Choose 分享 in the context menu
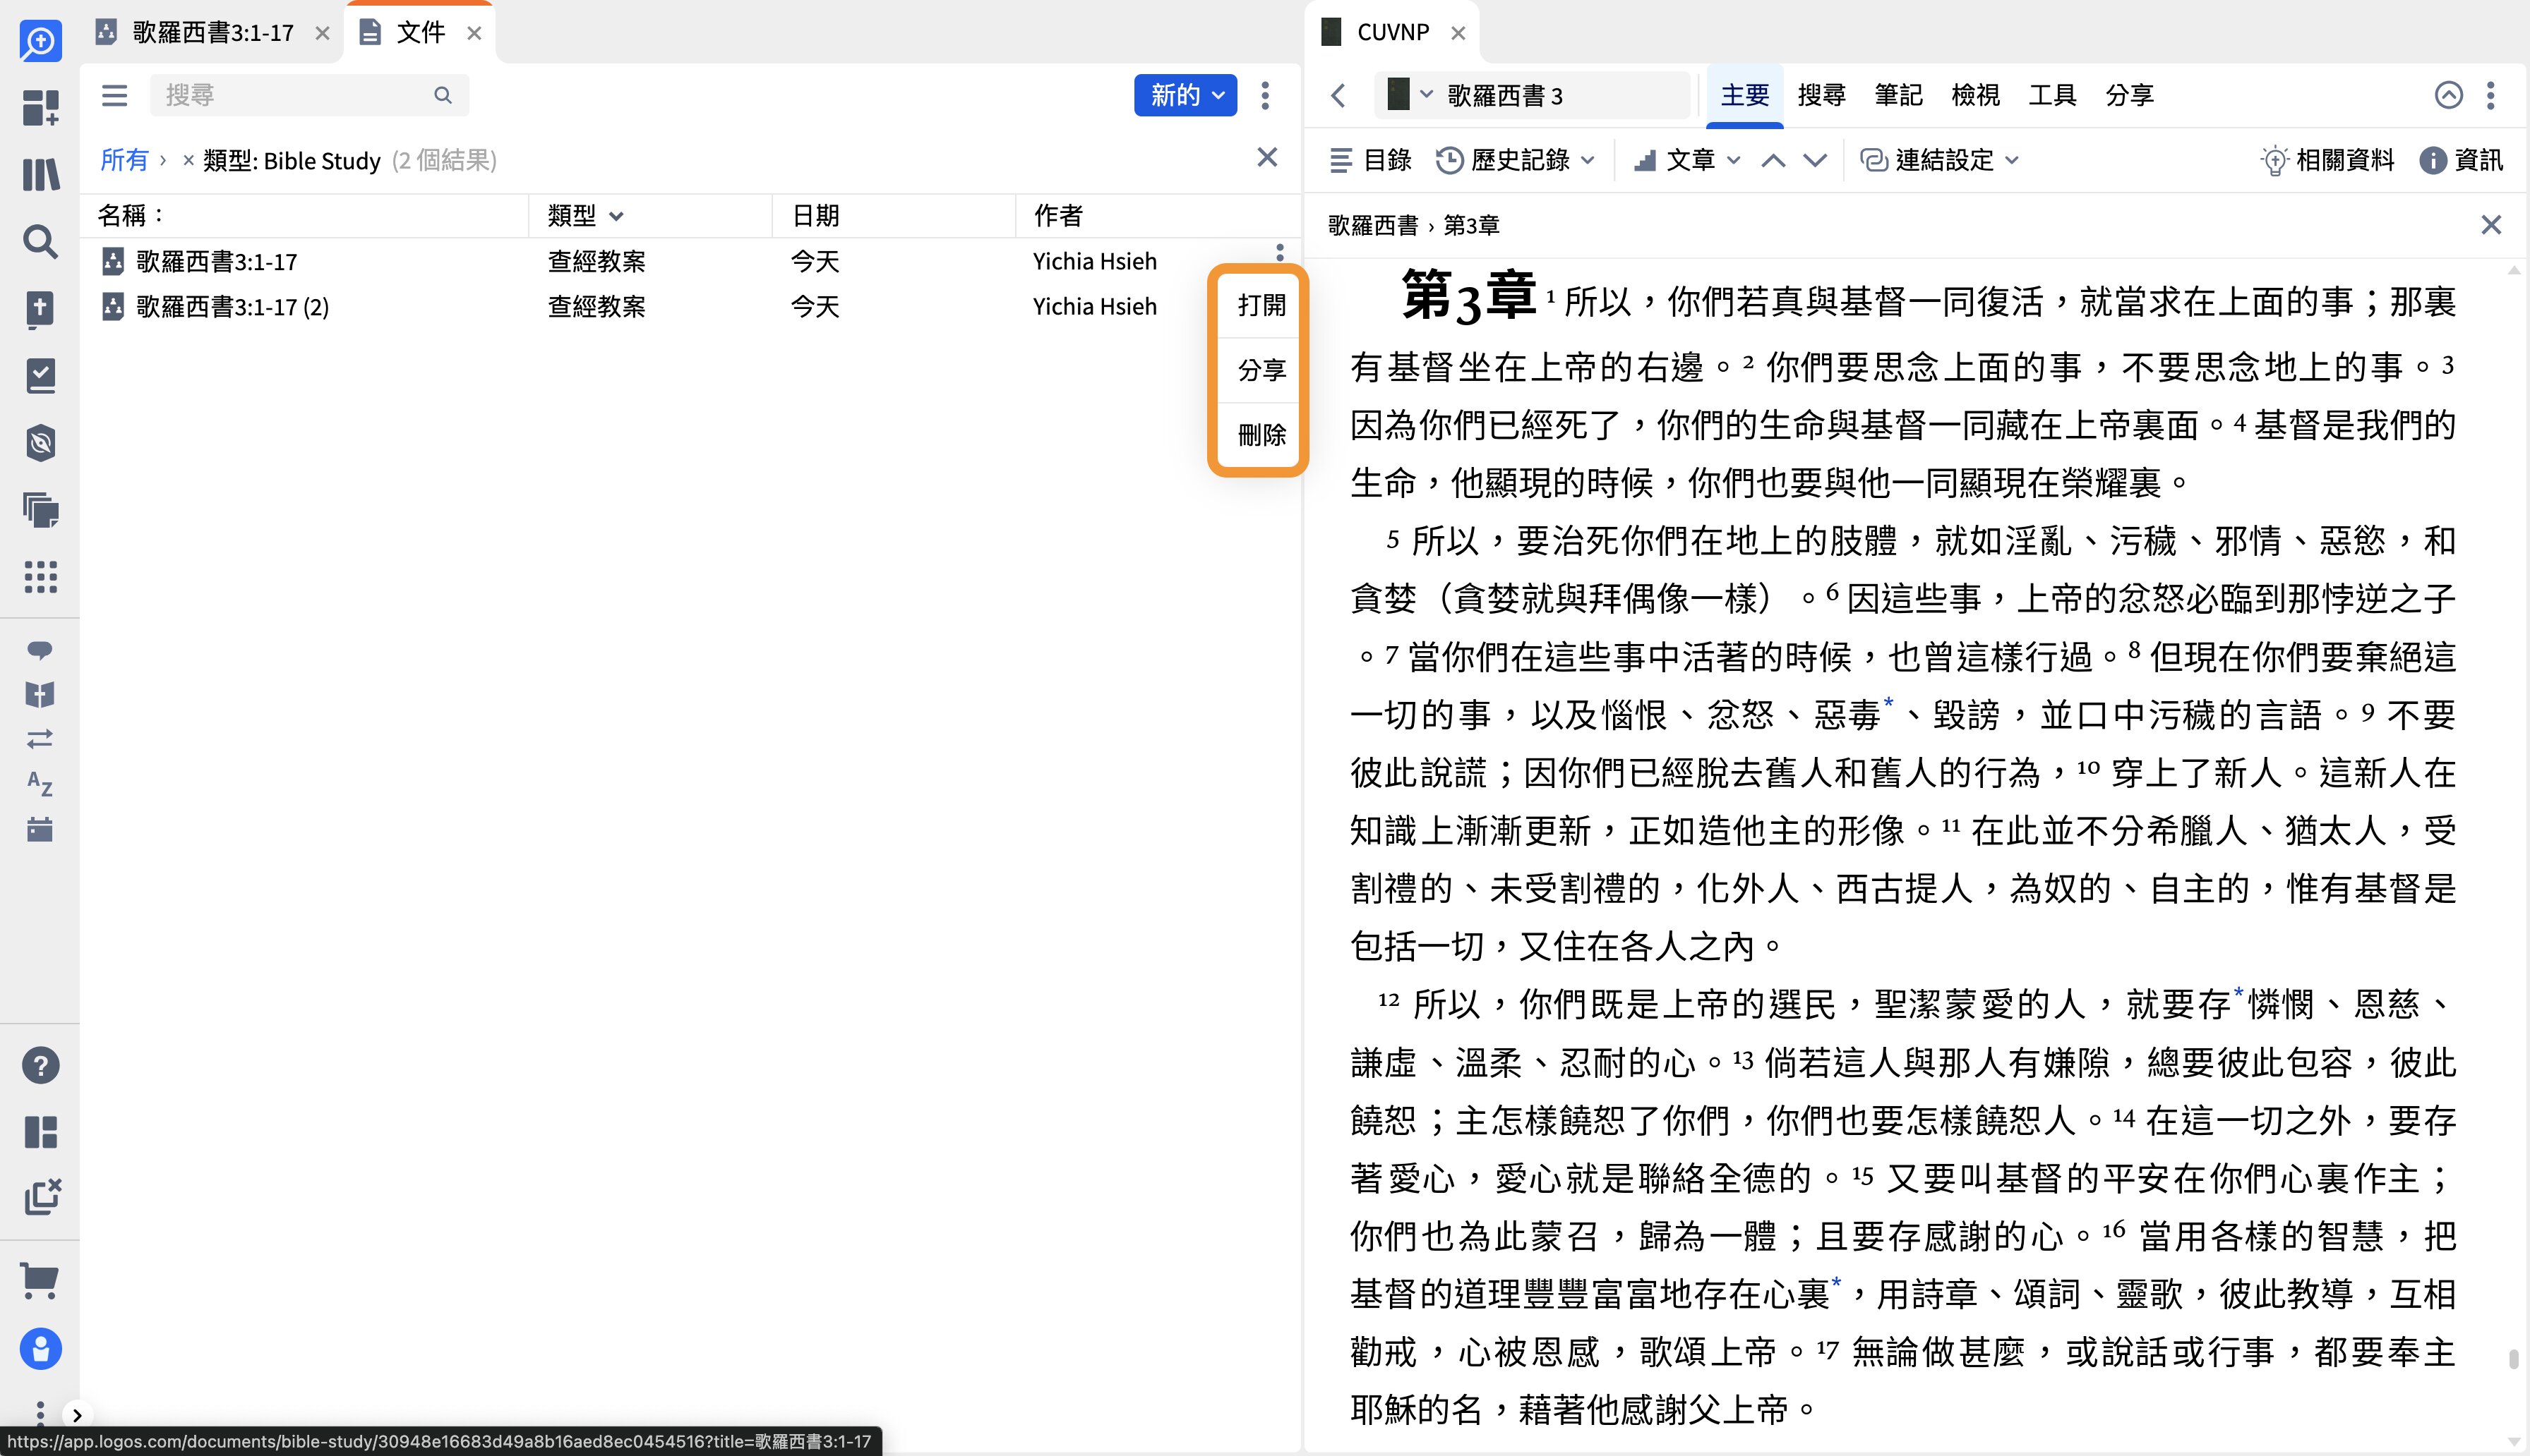This screenshot has width=2530, height=1456. point(1261,370)
